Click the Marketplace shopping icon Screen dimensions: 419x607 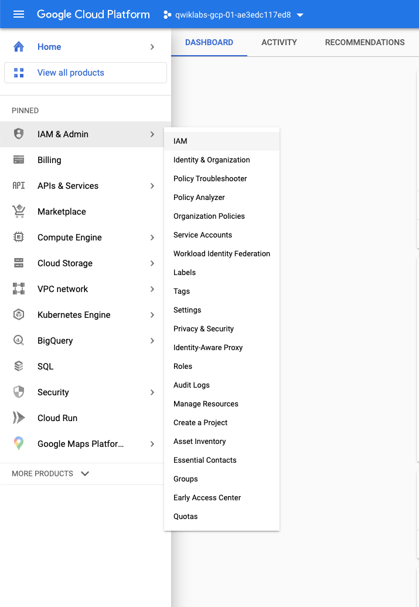click(x=18, y=212)
